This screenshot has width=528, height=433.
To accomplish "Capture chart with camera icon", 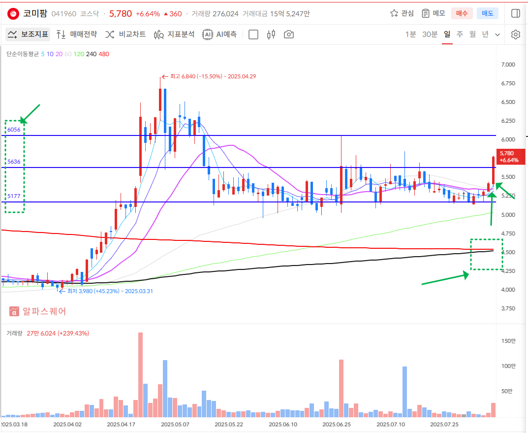I will [289, 34].
